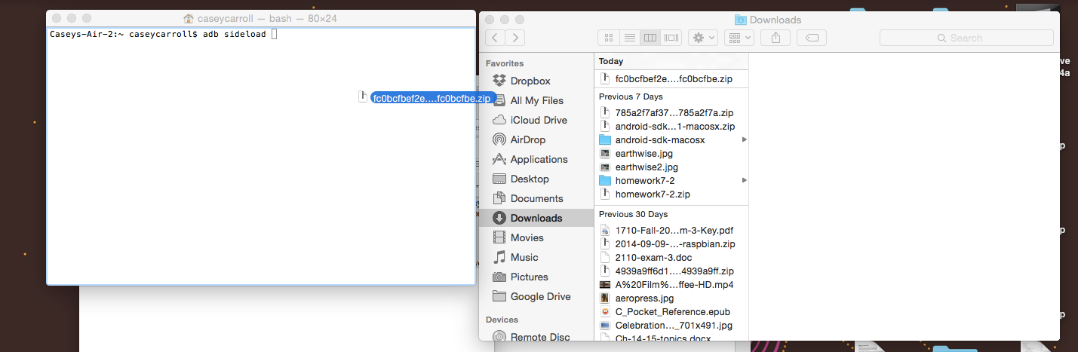Open the Action gear dropdown menu
The height and width of the screenshot is (352, 1078).
[702, 38]
